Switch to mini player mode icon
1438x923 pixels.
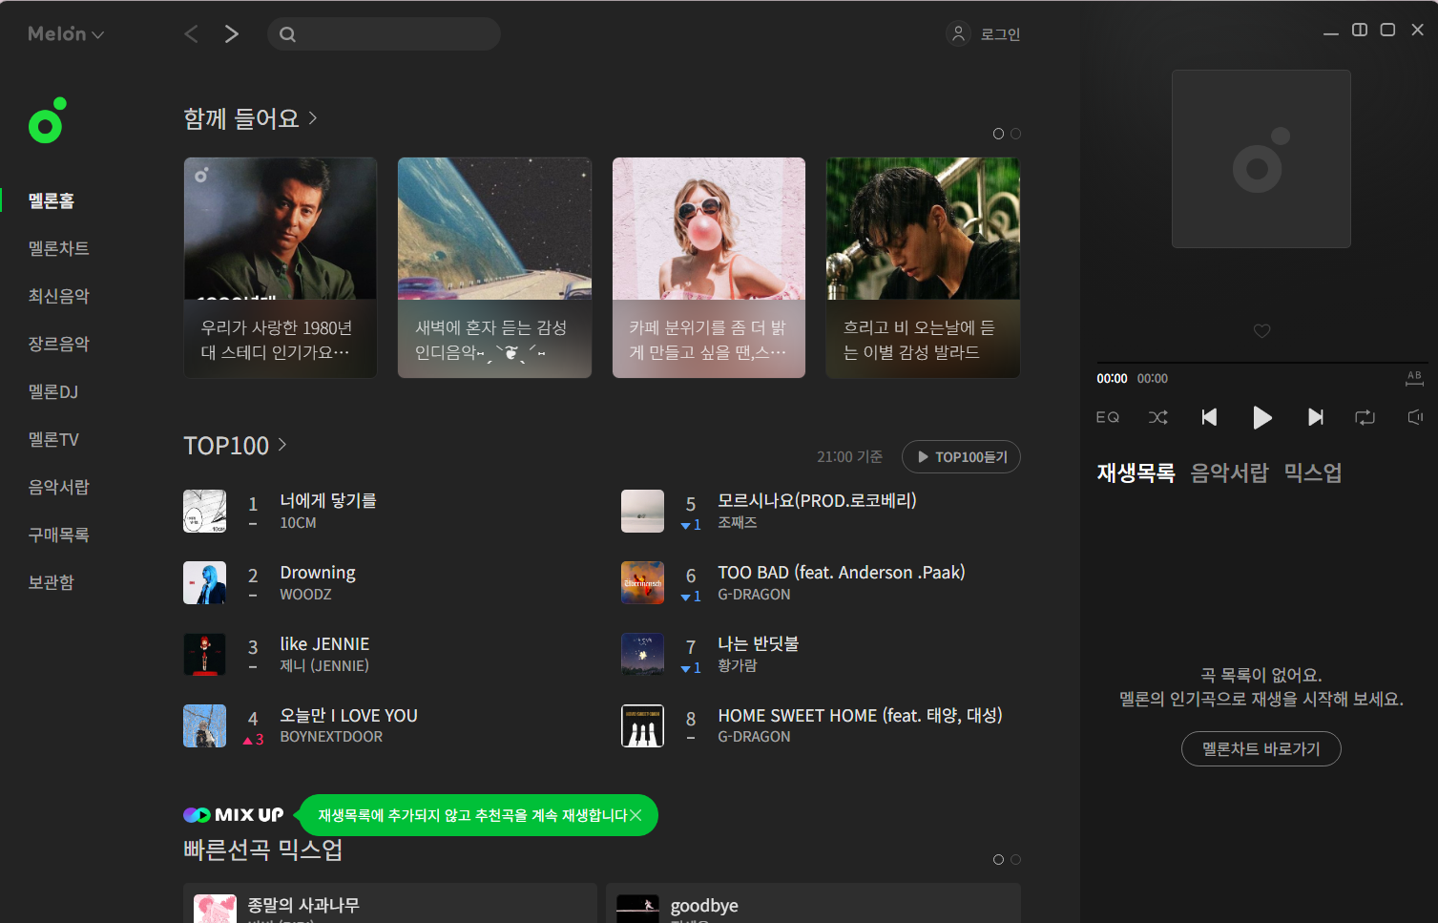pos(1360,30)
